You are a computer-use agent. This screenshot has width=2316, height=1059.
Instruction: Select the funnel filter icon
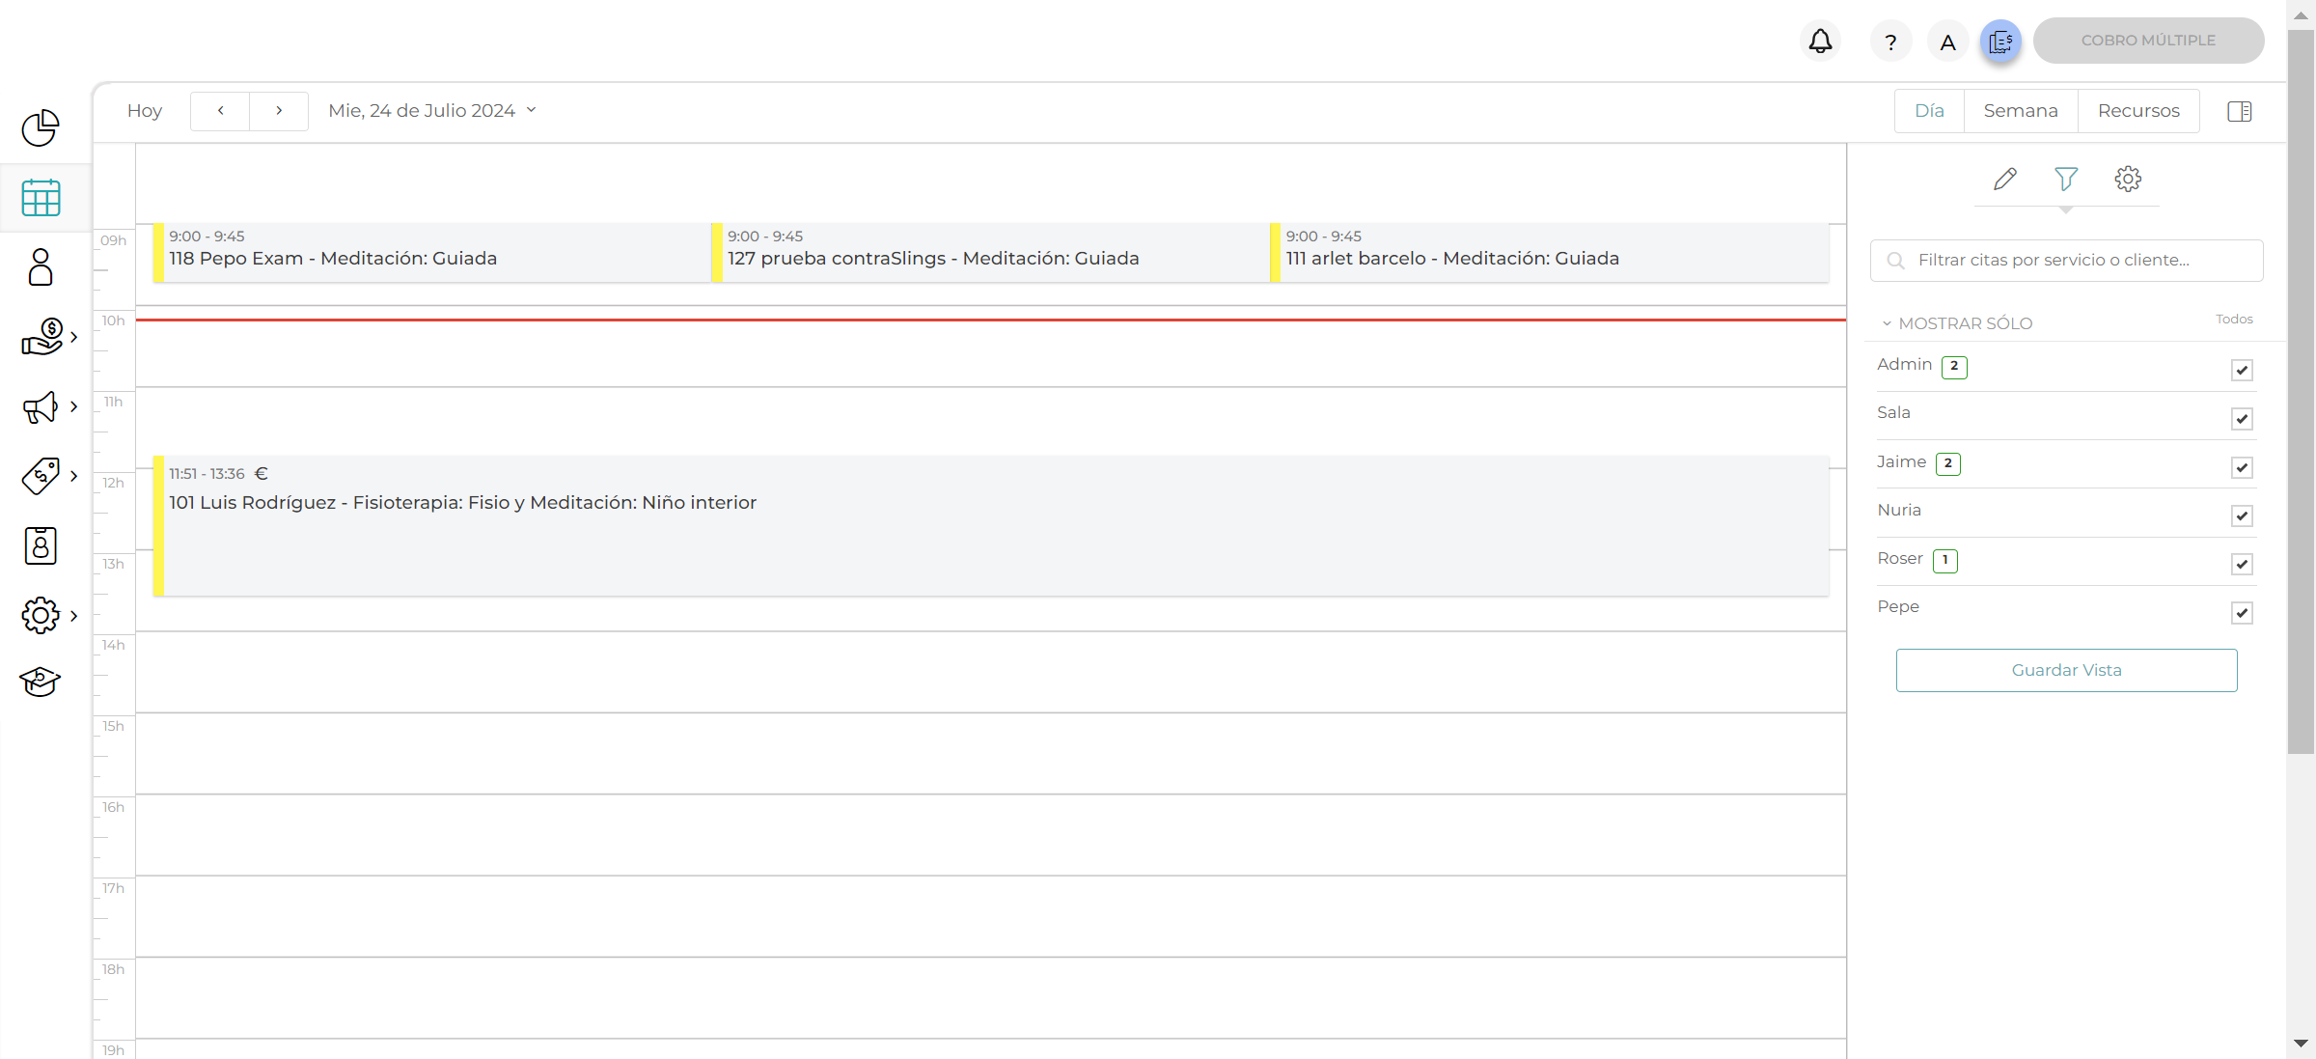click(2066, 179)
